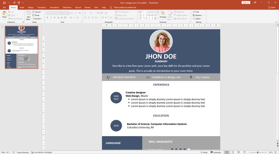Click the Bullets list icon
The image size is (279, 154).
86,13
